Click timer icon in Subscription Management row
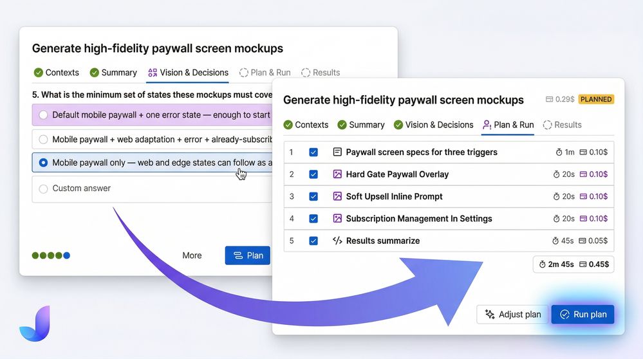Screen dimensions: 643x359 (556, 219)
